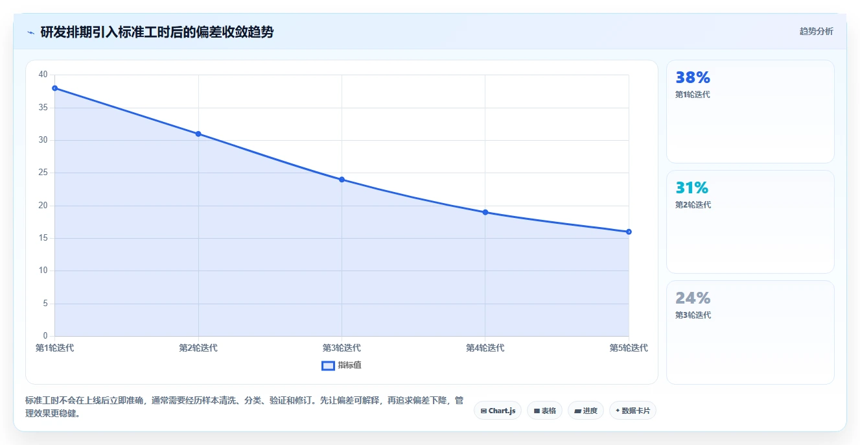Click the sparkle icon in 数据卡片 chip

pyautogui.click(x=618, y=411)
